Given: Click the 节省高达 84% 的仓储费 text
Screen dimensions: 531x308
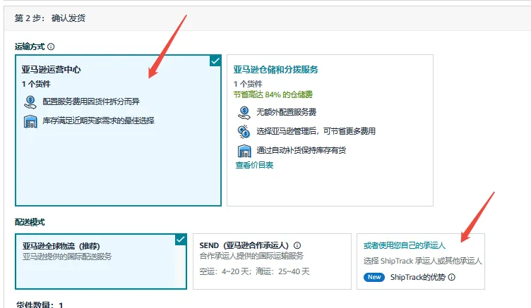Looking at the screenshot, I should [273, 94].
